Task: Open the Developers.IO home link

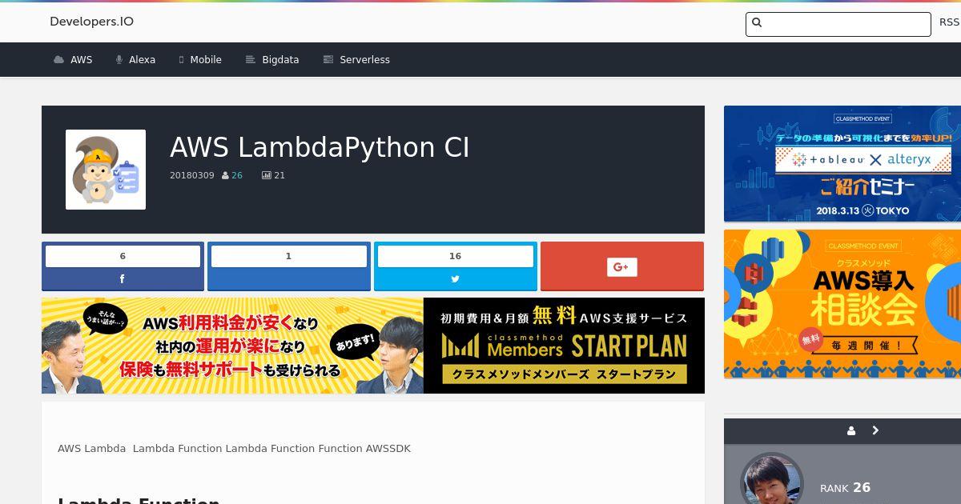Action: (91, 22)
